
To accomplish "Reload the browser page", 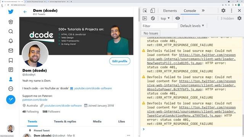I will [8, 5].
